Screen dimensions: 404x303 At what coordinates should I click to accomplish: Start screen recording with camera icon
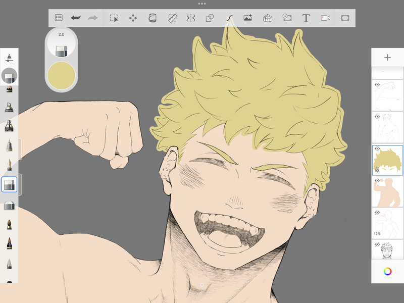(x=325, y=18)
